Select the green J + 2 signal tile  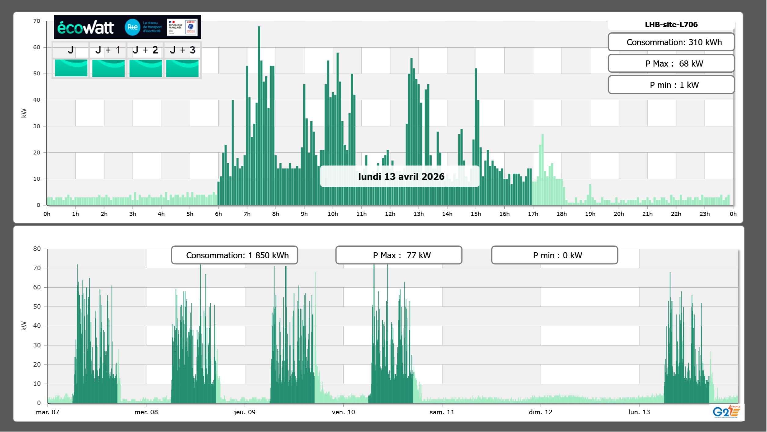tap(145, 68)
